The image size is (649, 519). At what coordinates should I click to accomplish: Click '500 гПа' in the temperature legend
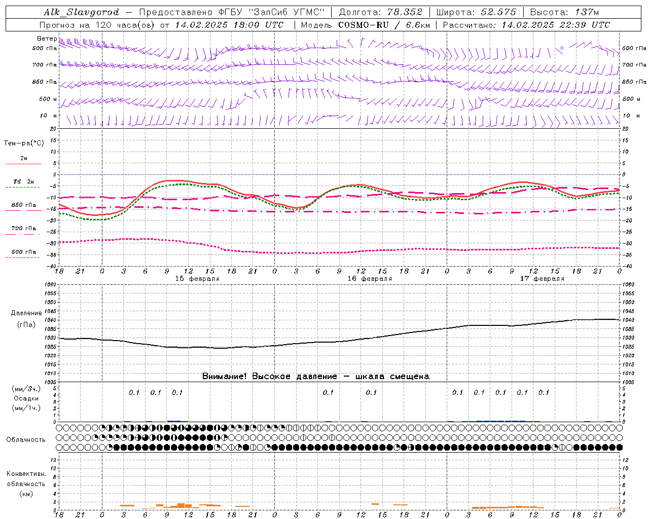coord(24,252)
